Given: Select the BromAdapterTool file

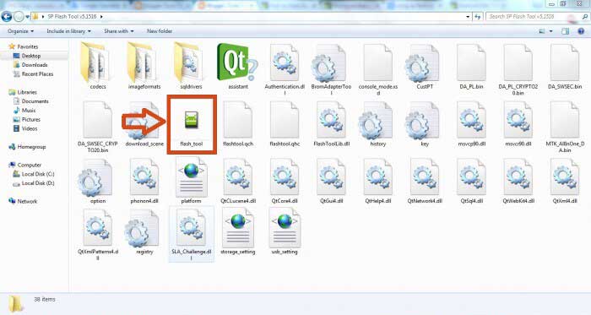Looking at the screenshot, I should (x=331, y=69).
